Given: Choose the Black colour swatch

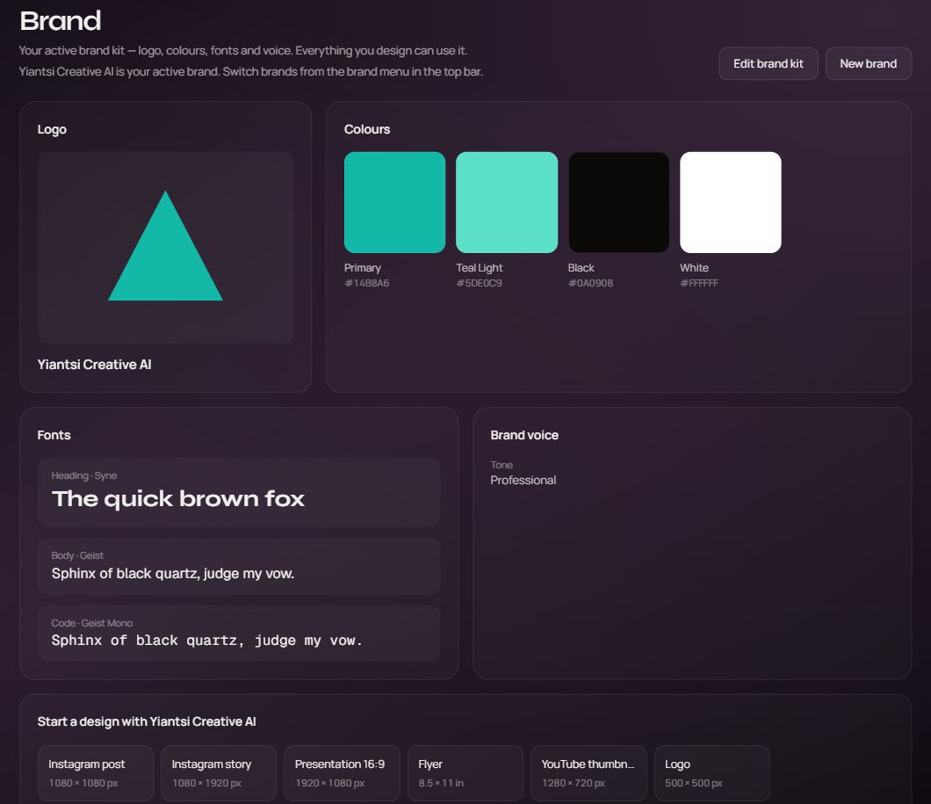Looking at the screenshot, I should click(618, 202).
